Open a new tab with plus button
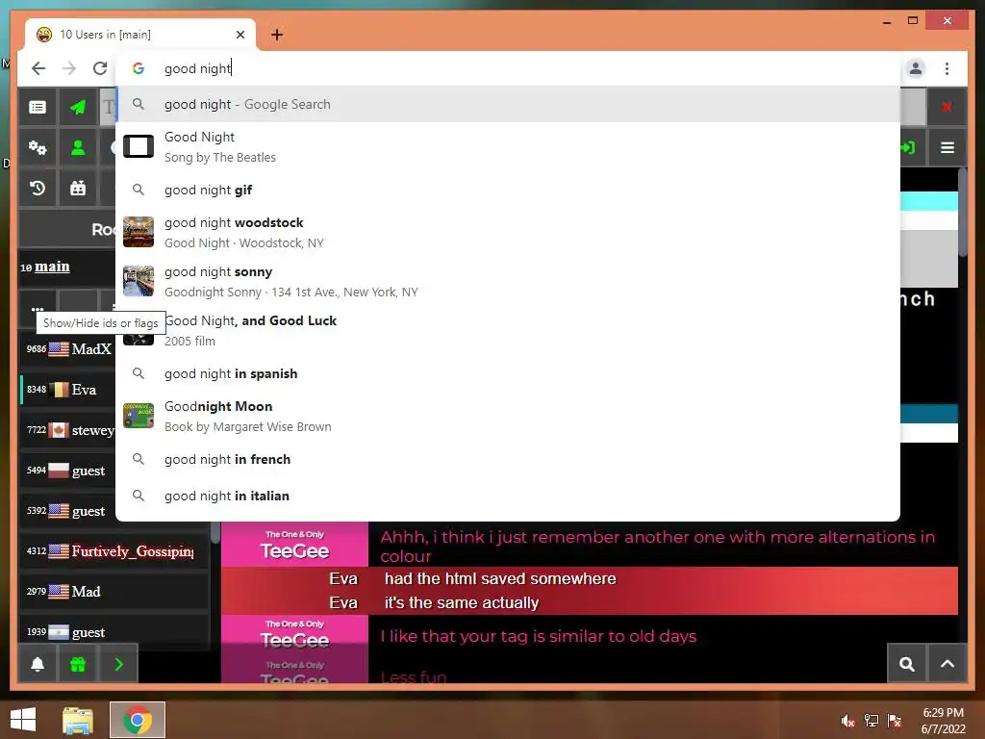Viewport: 985px width, 739px height. [277, 35]
